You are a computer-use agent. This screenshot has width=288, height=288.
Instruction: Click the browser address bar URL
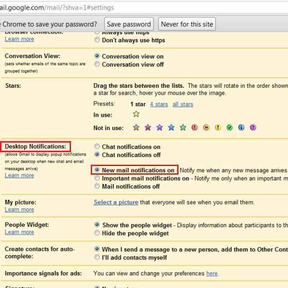pyautogui.click(x=57, y=8)
